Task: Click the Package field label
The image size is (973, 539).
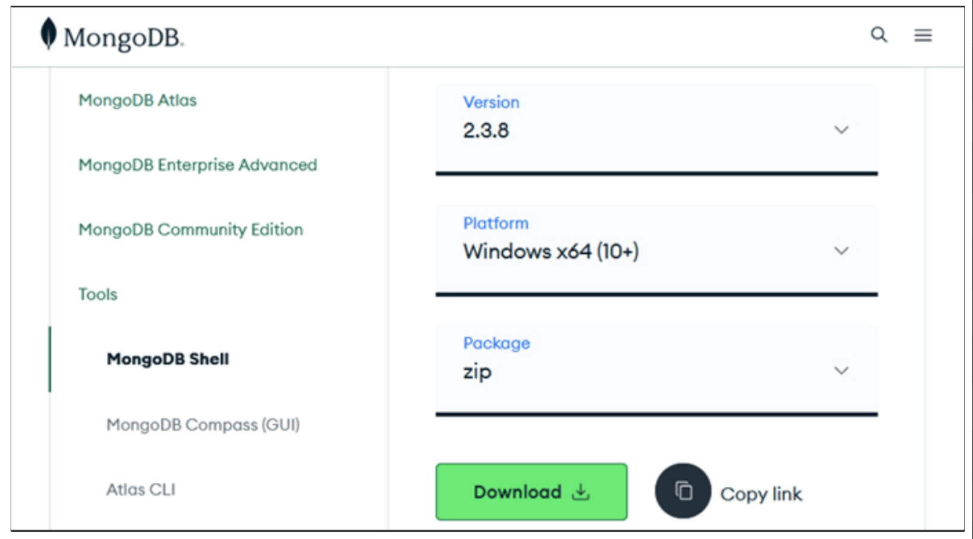Action: click(x=497, y=344)
